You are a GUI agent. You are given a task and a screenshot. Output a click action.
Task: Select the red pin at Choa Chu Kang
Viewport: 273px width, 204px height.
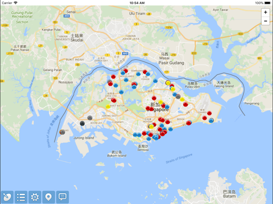coord(114,100)
